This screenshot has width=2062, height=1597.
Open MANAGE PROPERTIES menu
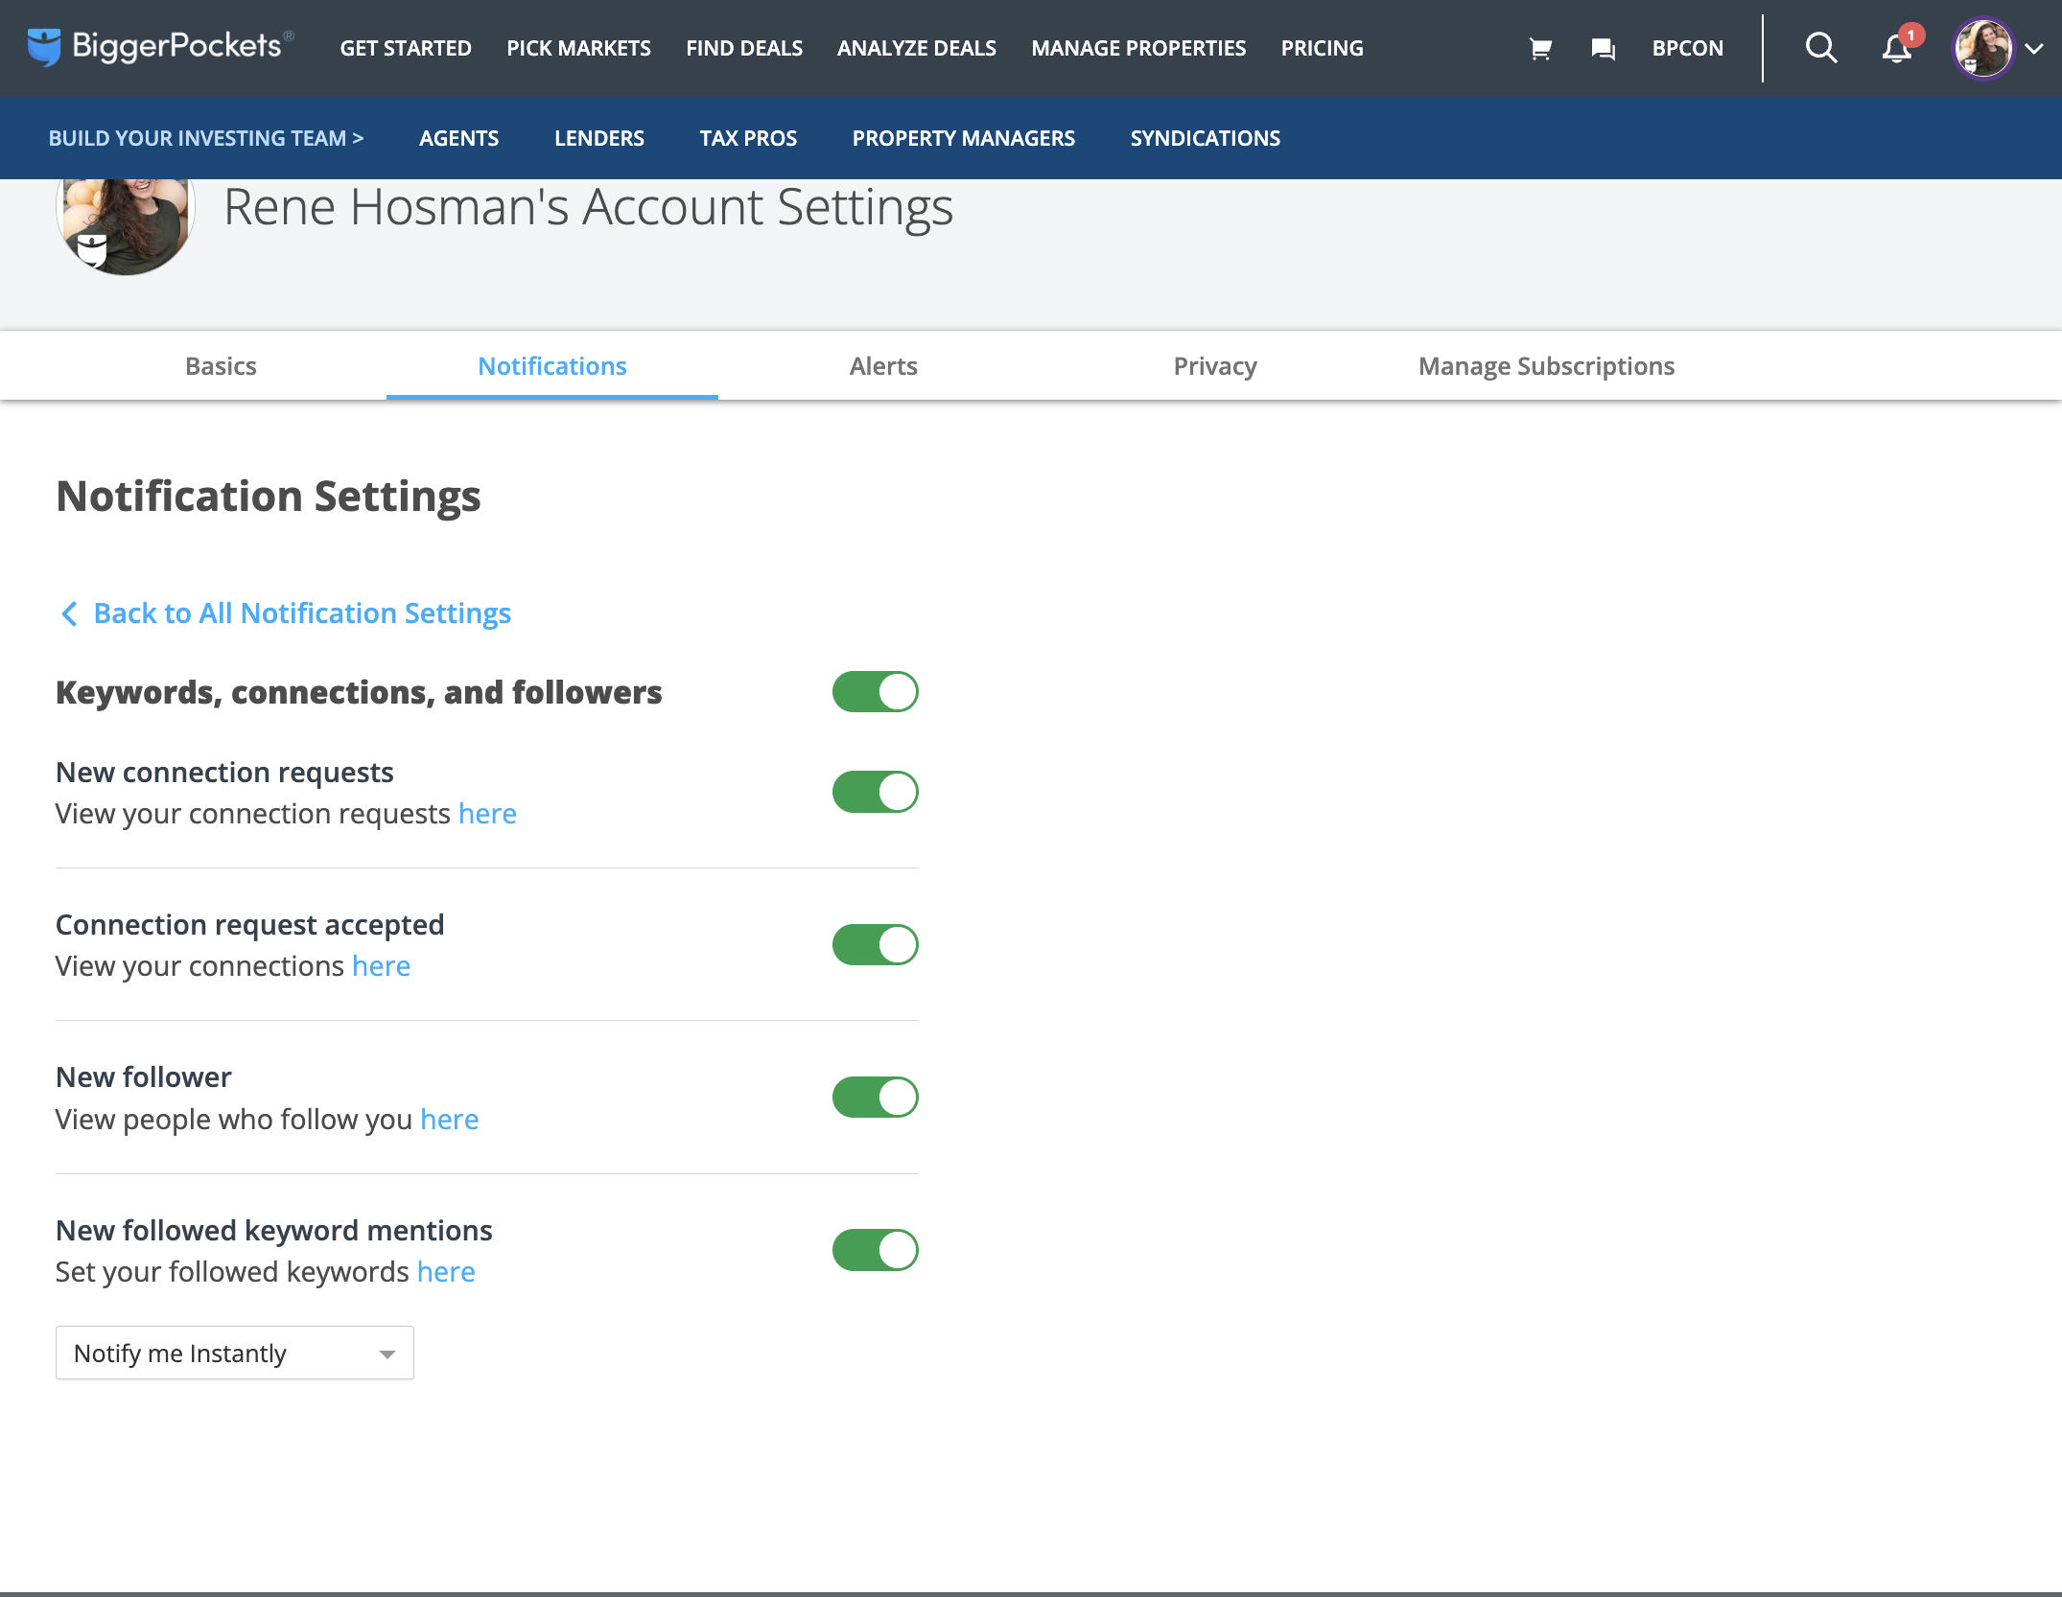(x=1138, y=48)
